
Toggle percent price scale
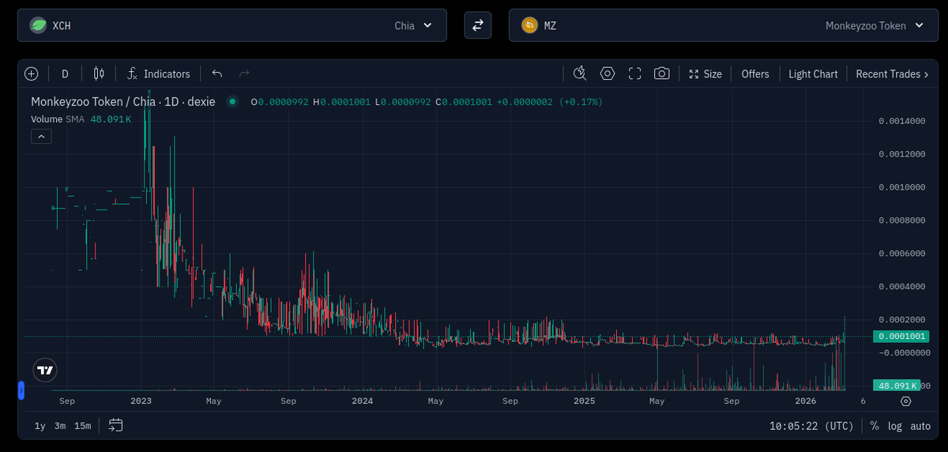(875, 426)
